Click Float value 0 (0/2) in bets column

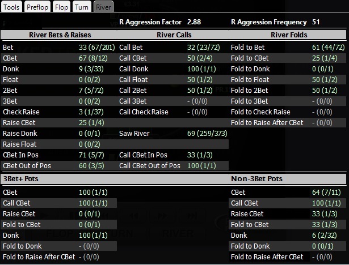(x=90, y=80)
